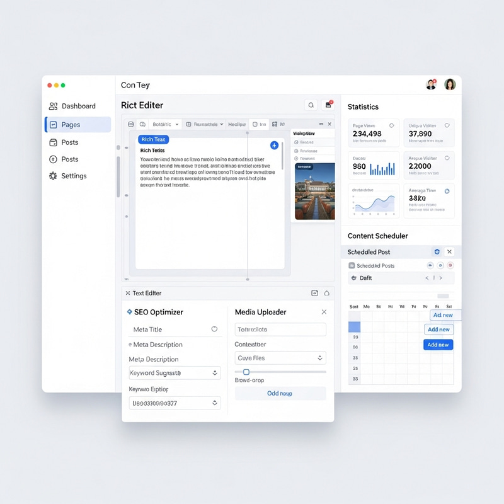Viewport: 504px width, 504px height.
Task: Click the solid blue Add new button
Action: click(x=438, y=345)
